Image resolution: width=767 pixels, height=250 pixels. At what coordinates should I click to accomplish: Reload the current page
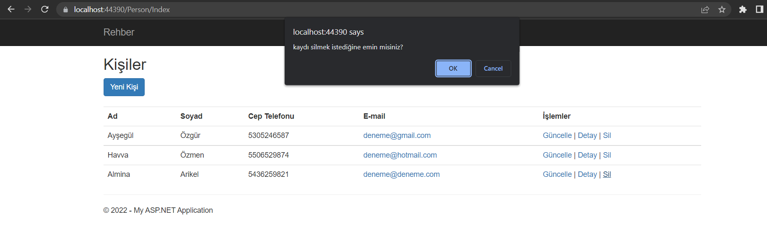[x=45, y=9]
